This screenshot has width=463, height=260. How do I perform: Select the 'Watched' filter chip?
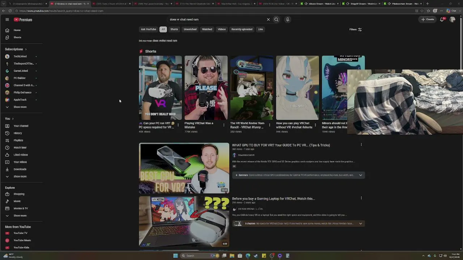coord(207,29)
